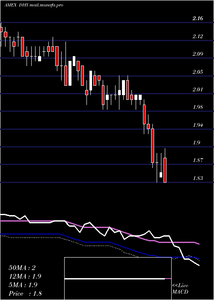
Task: Click the tall red candle falling to 1.87
Action: click(152, 146)
